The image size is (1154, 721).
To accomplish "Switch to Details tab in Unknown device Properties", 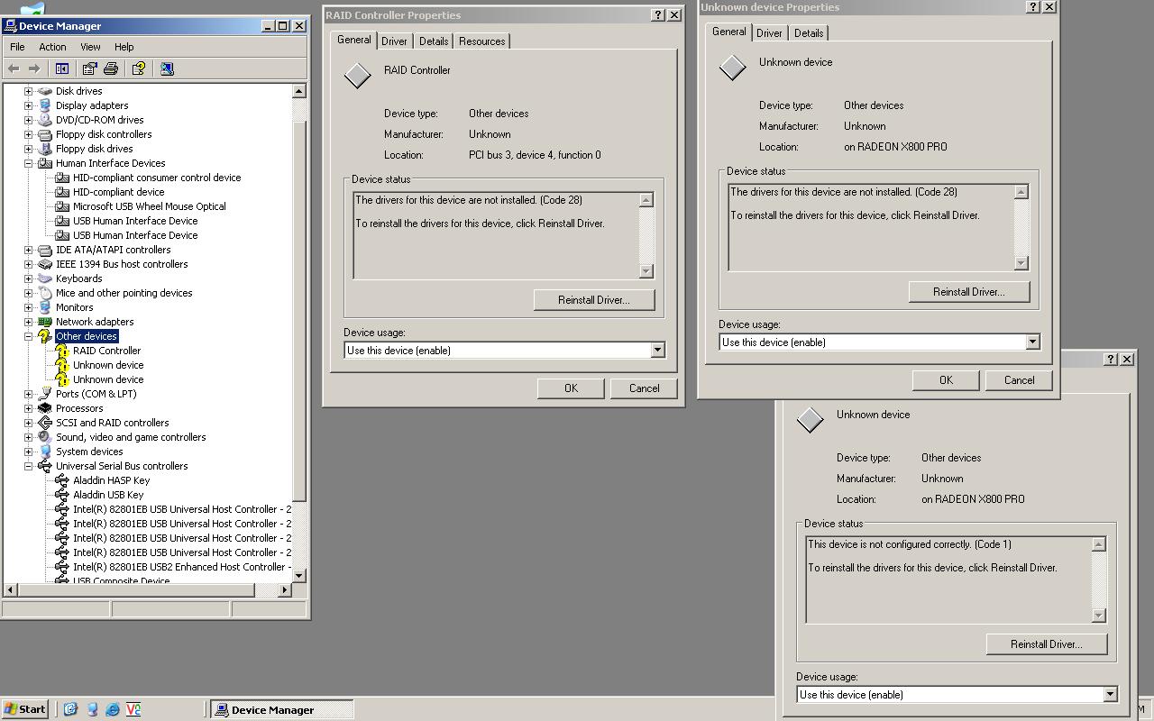I will point(808,33).
